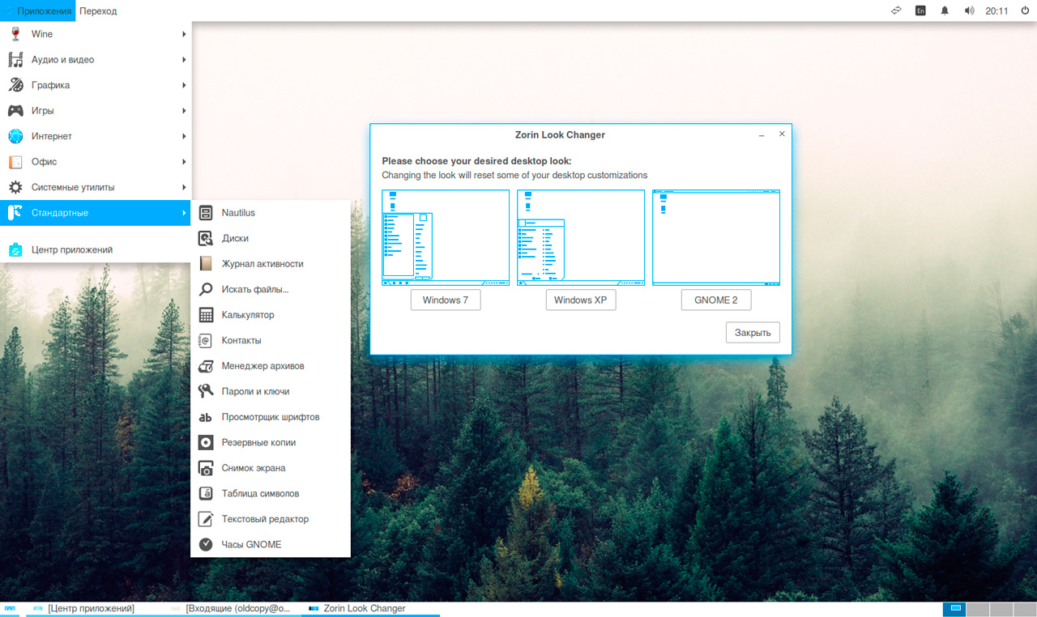This screenshot has width=1037, height=617.
Task: Apply the Windows 7 look
Action: coord(445,300)
